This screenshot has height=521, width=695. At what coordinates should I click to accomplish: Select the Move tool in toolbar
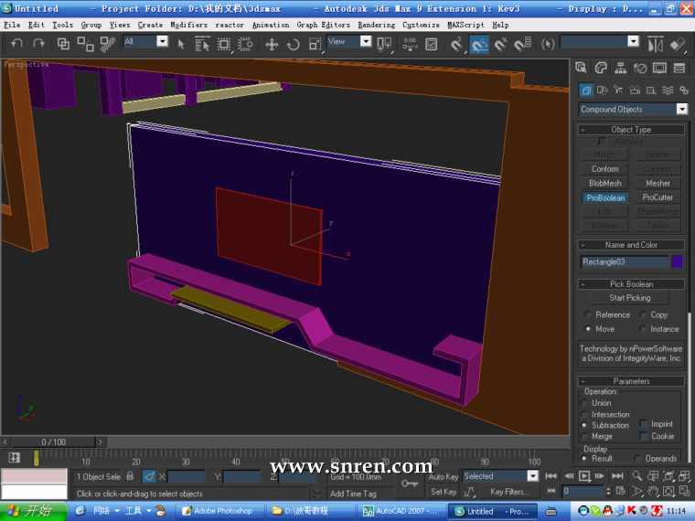point(272,44)
